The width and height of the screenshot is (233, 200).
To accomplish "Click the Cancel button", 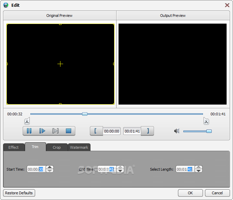I will pos(217,193).
